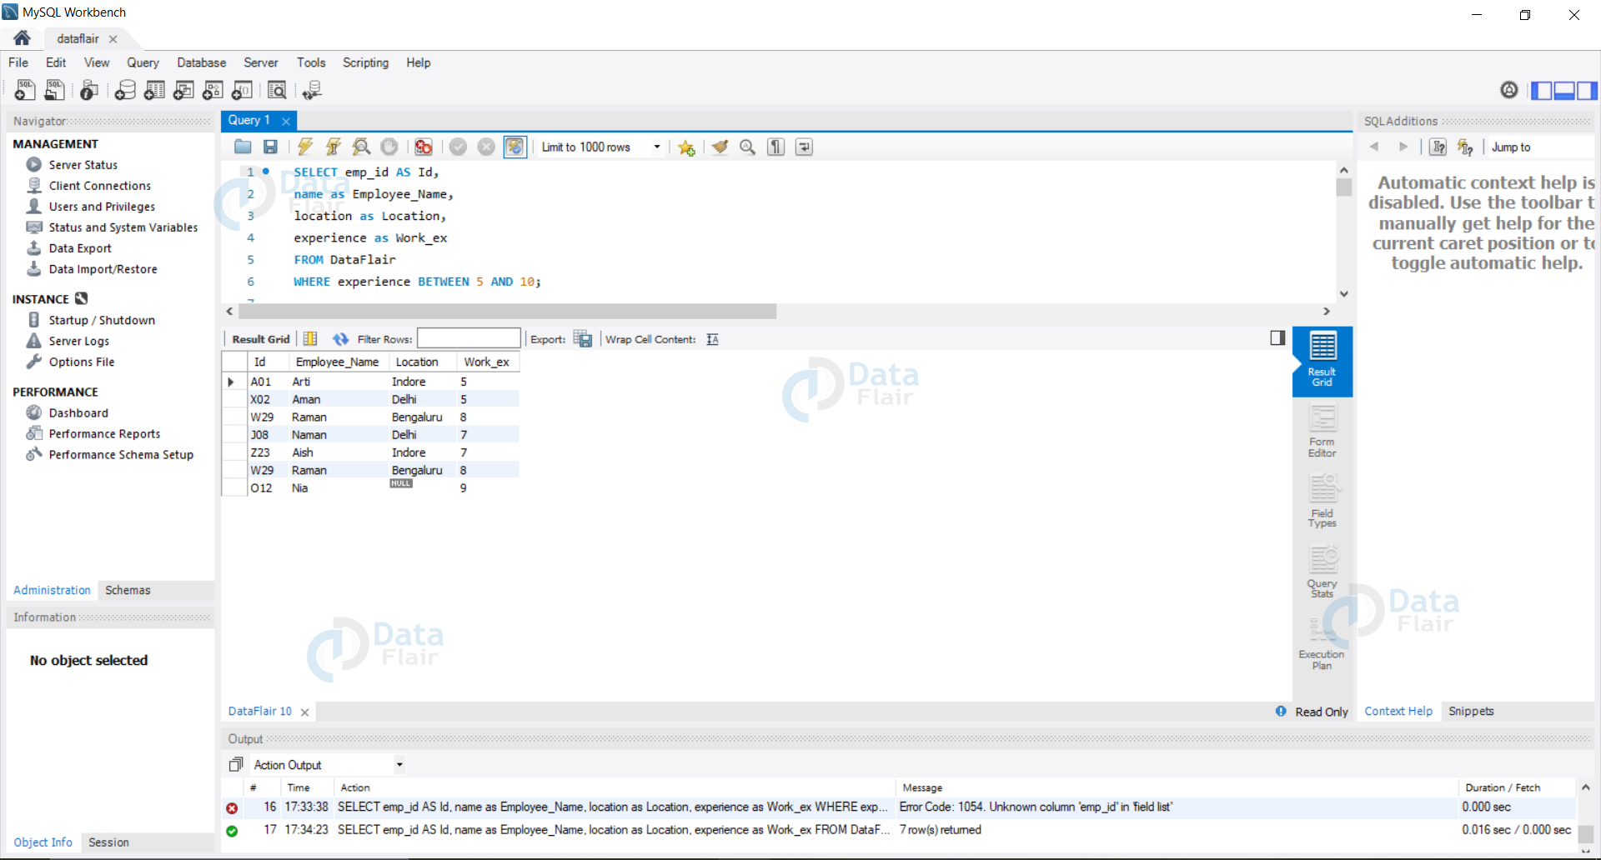Viewport: 1601px width, 860px height.
Task: Open the Server menu
Action: [260, 62]
